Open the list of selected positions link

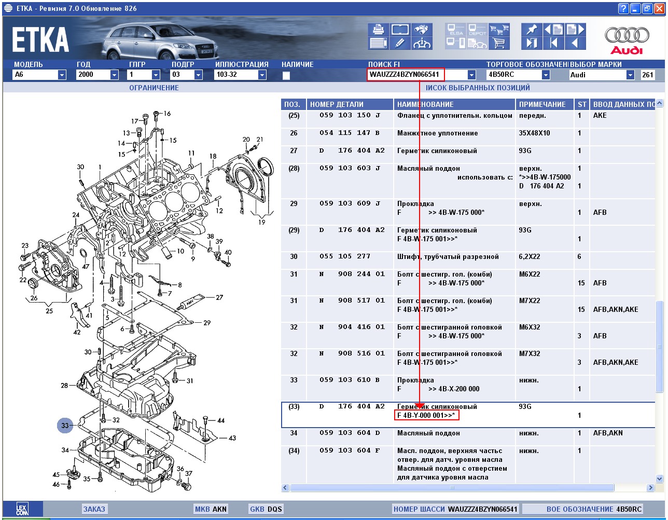pyautogui.click(x=478, y=88)
